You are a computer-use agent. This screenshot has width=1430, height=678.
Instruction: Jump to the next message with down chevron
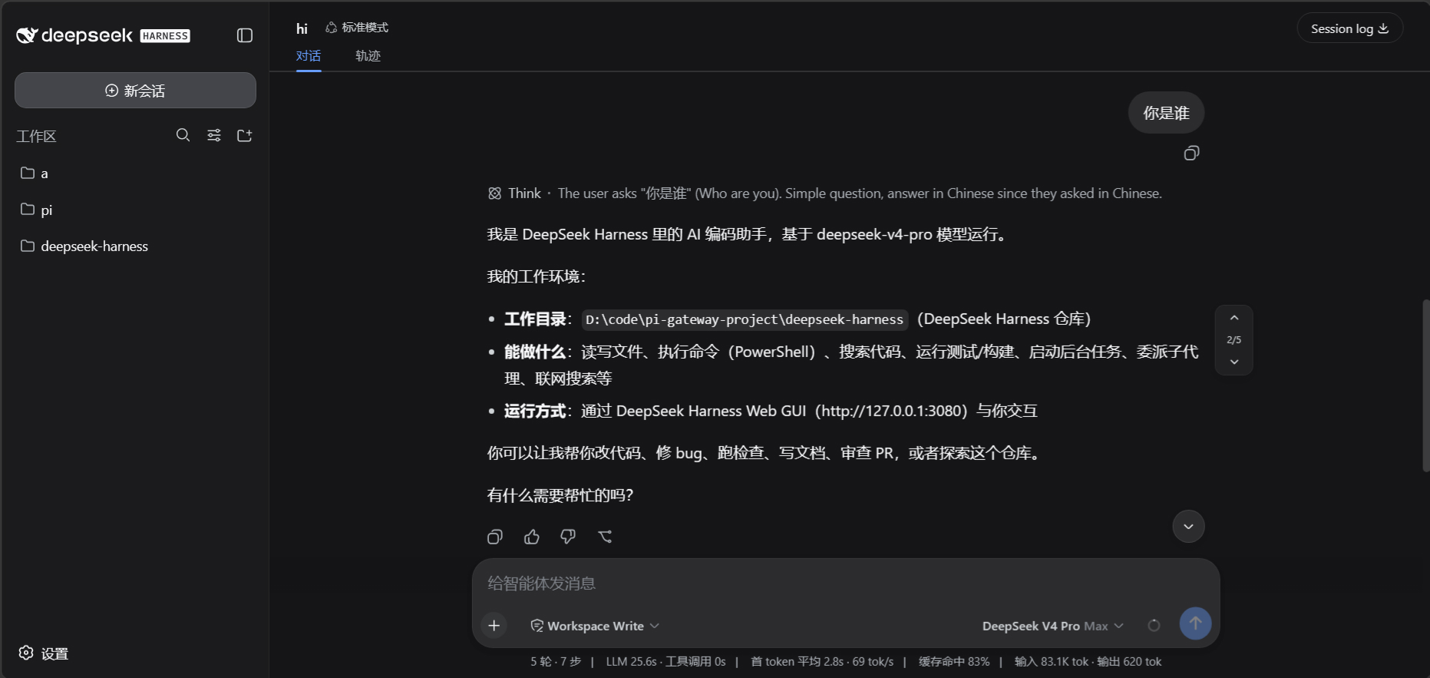(x=1234, y=362)
